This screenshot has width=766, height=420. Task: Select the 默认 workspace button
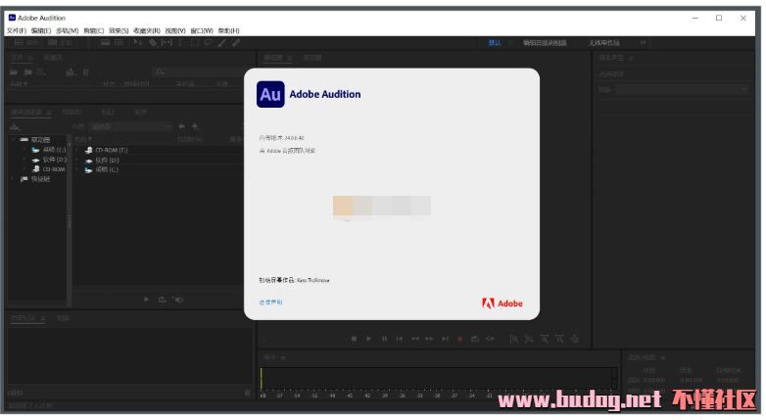click(495, 43)
